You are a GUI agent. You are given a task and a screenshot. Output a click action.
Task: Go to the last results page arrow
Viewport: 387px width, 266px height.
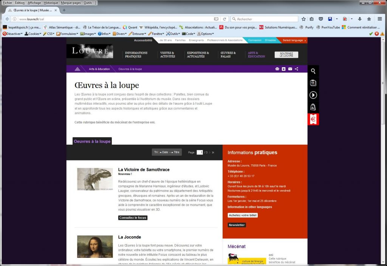[x=213, y=153]
